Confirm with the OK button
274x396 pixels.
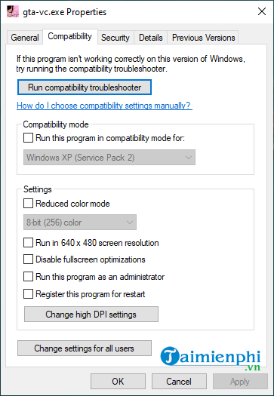[118, 382]
